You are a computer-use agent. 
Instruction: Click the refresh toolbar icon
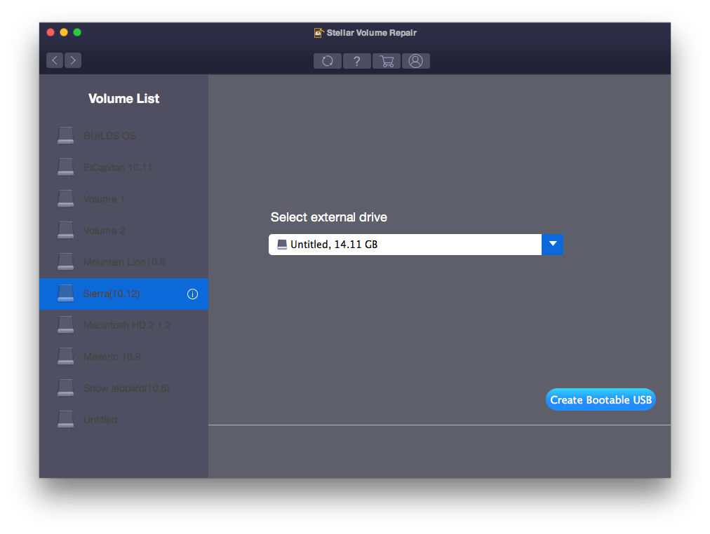328,61
